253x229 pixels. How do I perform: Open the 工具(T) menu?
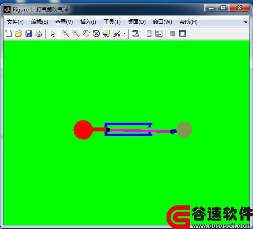(x=112, y=22)
